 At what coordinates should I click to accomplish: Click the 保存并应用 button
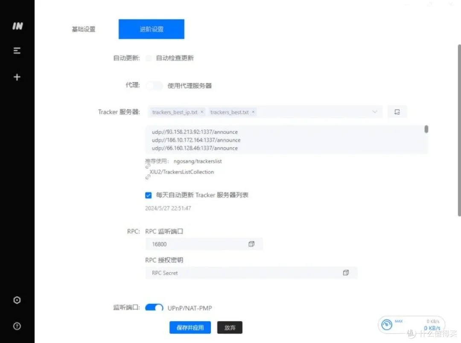tap(190, 328)
